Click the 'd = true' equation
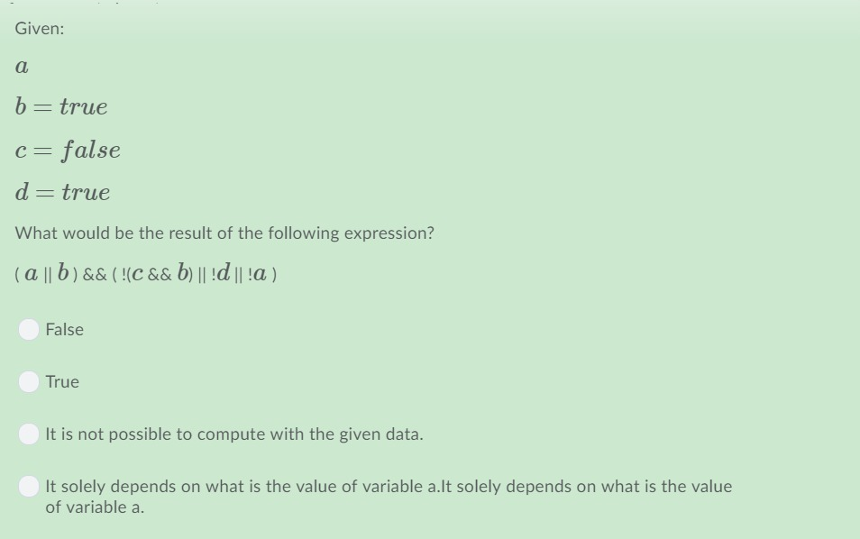Viewport: 860px width, 539px height. click(x=62, y=190)
